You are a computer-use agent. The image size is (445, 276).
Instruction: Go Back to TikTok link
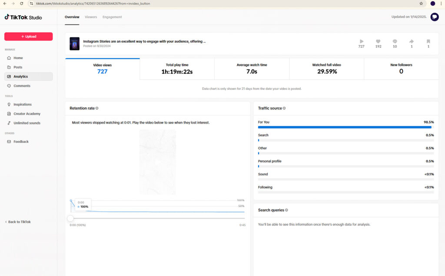(18, 222)
